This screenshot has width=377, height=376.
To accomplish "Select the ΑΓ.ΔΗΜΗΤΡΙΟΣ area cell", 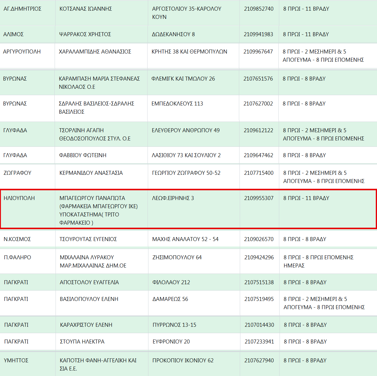I will click(x=22, y=9).
